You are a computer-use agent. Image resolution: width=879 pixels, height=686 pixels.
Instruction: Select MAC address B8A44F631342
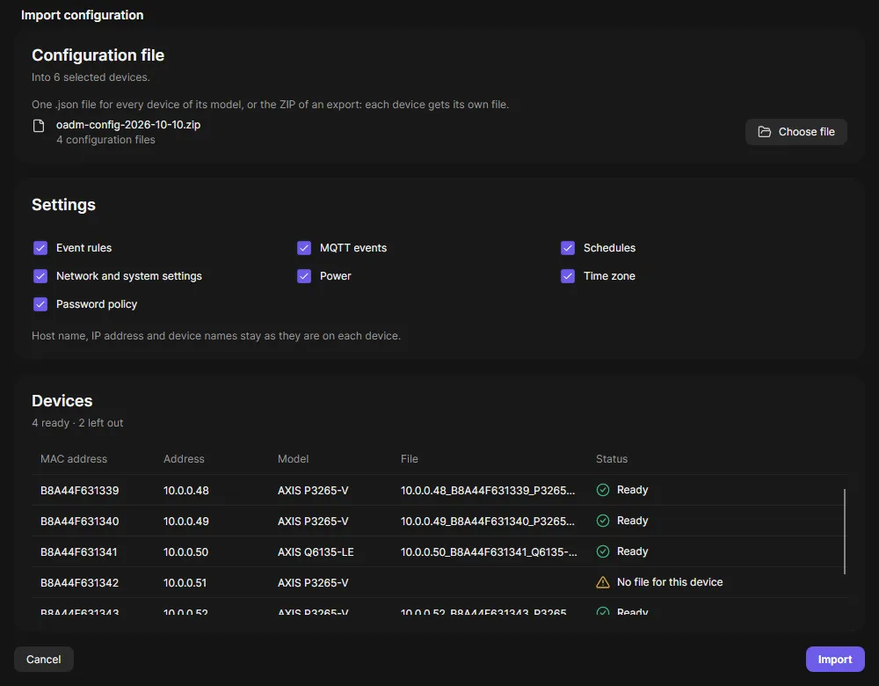(x=80, y=583)
